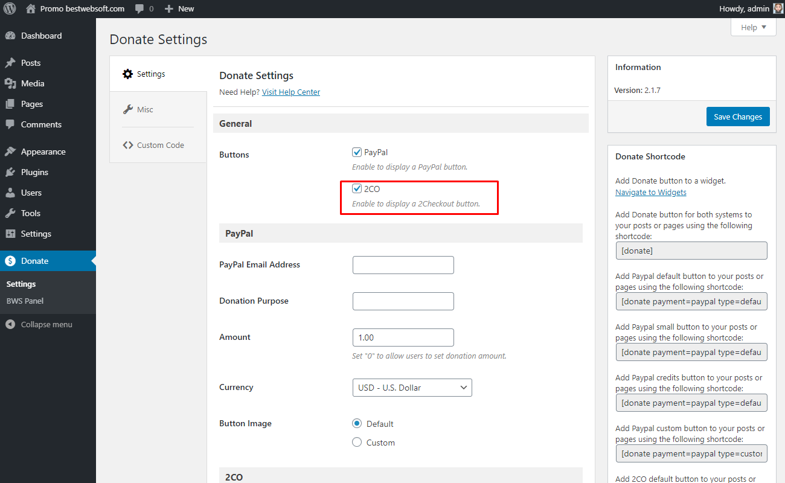Click the code brackets icon on Custom Code
The image size is (785, 483).
click(x=127, y=145)
